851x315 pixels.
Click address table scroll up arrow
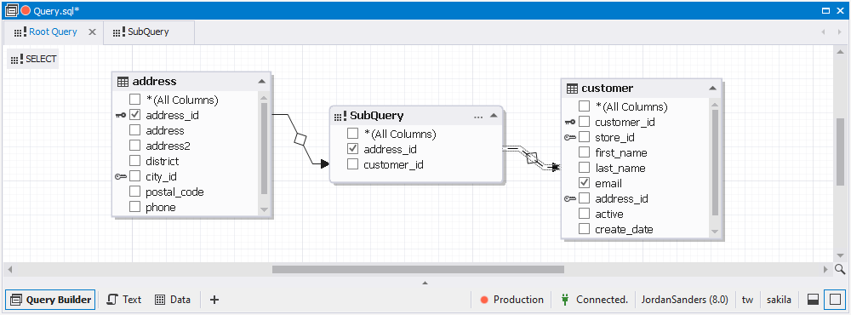[x=265, y=98]
